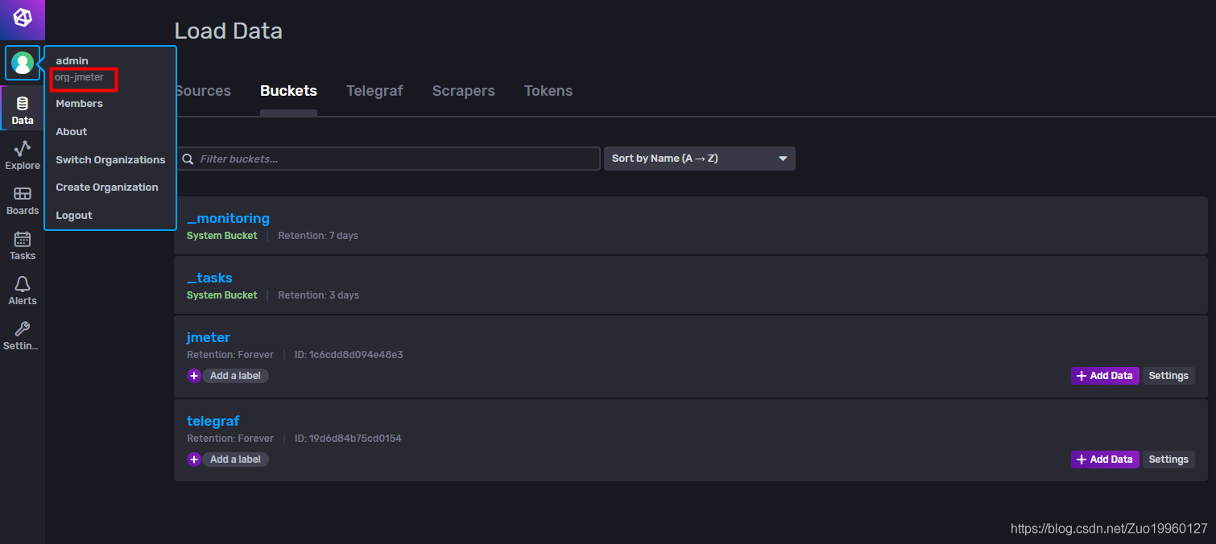The image size is (1216, 544).
Task: Open the Scrapers tab
Action: (x=464, y=91)
